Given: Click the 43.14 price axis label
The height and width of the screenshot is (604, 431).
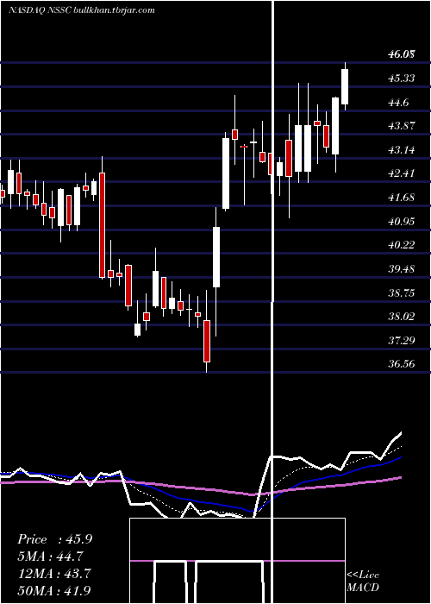Looking at the screenshot, I should click(x=402, y=149).
